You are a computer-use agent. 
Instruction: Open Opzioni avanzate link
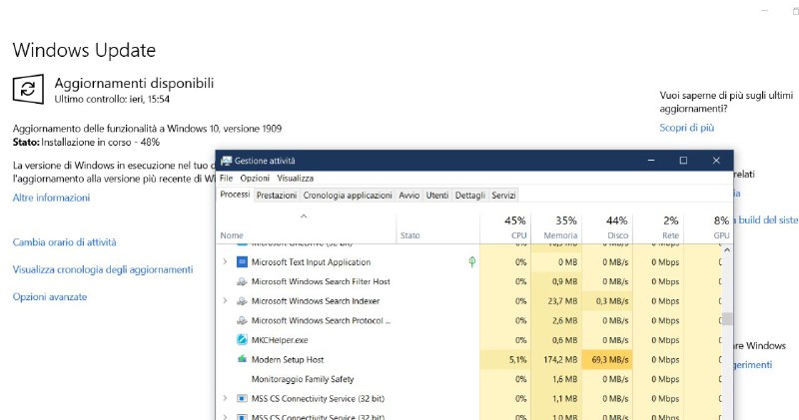pyautogui.click(x=50, y=297)
